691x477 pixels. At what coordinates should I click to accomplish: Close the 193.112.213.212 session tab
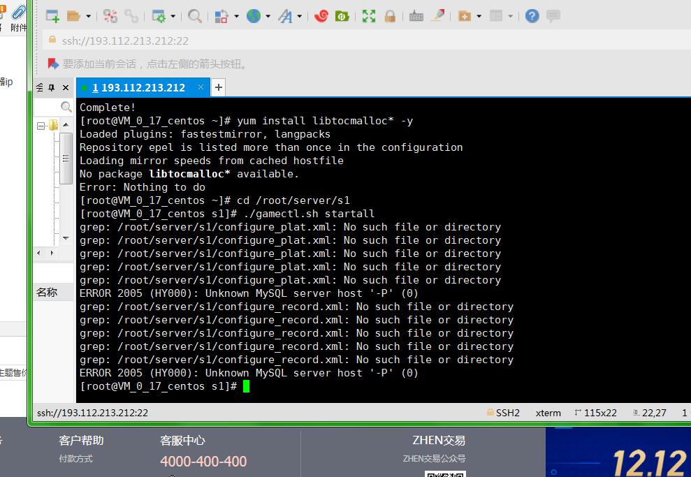click(x=201, y=87)
